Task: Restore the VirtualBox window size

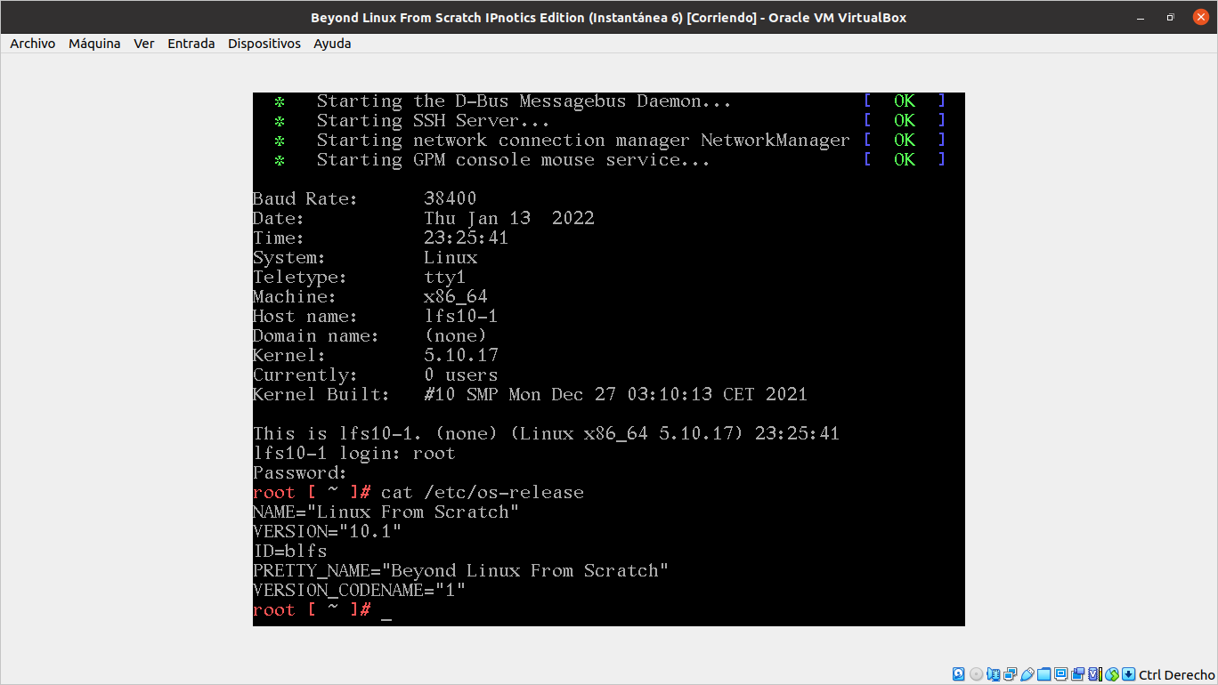Action: click(1170, 17)
